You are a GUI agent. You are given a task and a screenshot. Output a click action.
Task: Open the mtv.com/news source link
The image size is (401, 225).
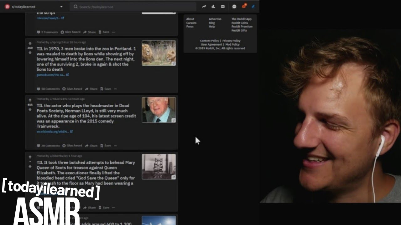click(50, 18)
